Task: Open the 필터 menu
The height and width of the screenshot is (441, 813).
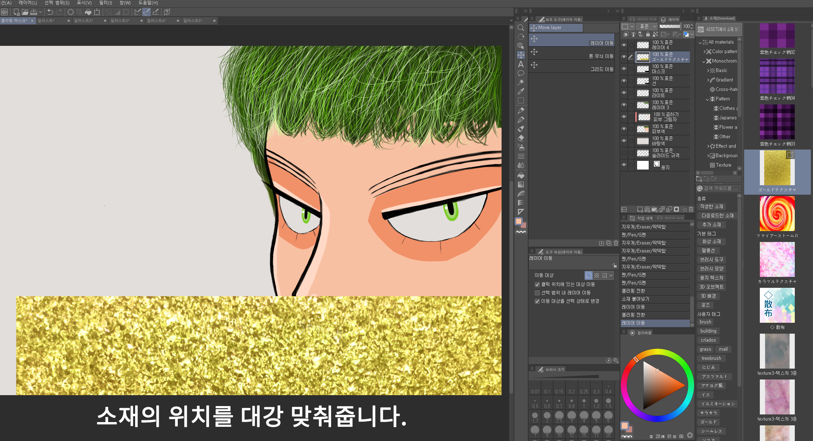Action: [105, 3]
